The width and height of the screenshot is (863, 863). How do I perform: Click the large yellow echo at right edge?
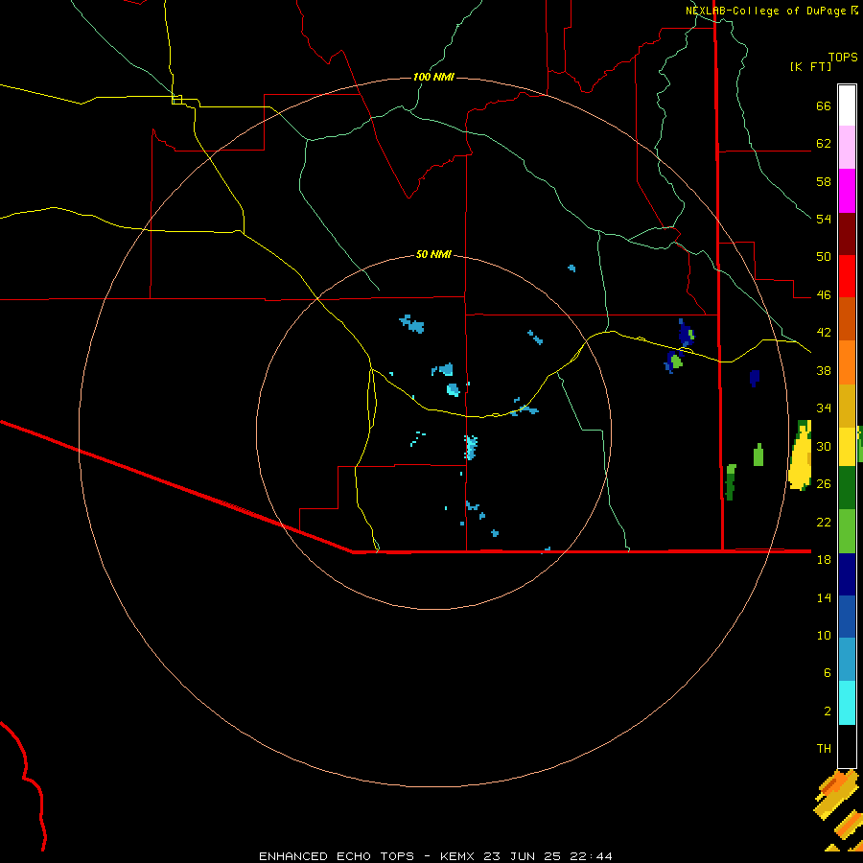click(x=801, y=455)
